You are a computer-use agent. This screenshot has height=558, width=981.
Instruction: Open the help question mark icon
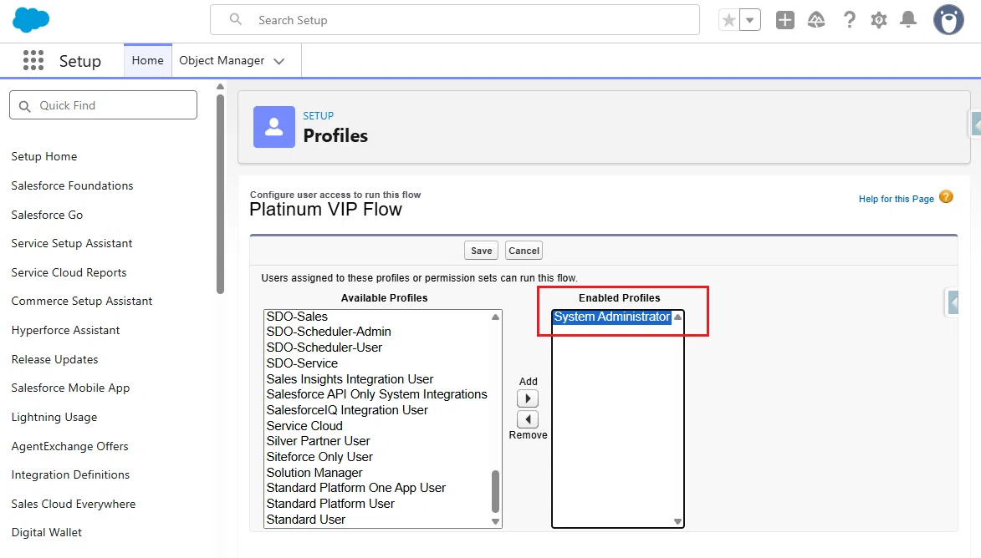click(x=849, y=20)
